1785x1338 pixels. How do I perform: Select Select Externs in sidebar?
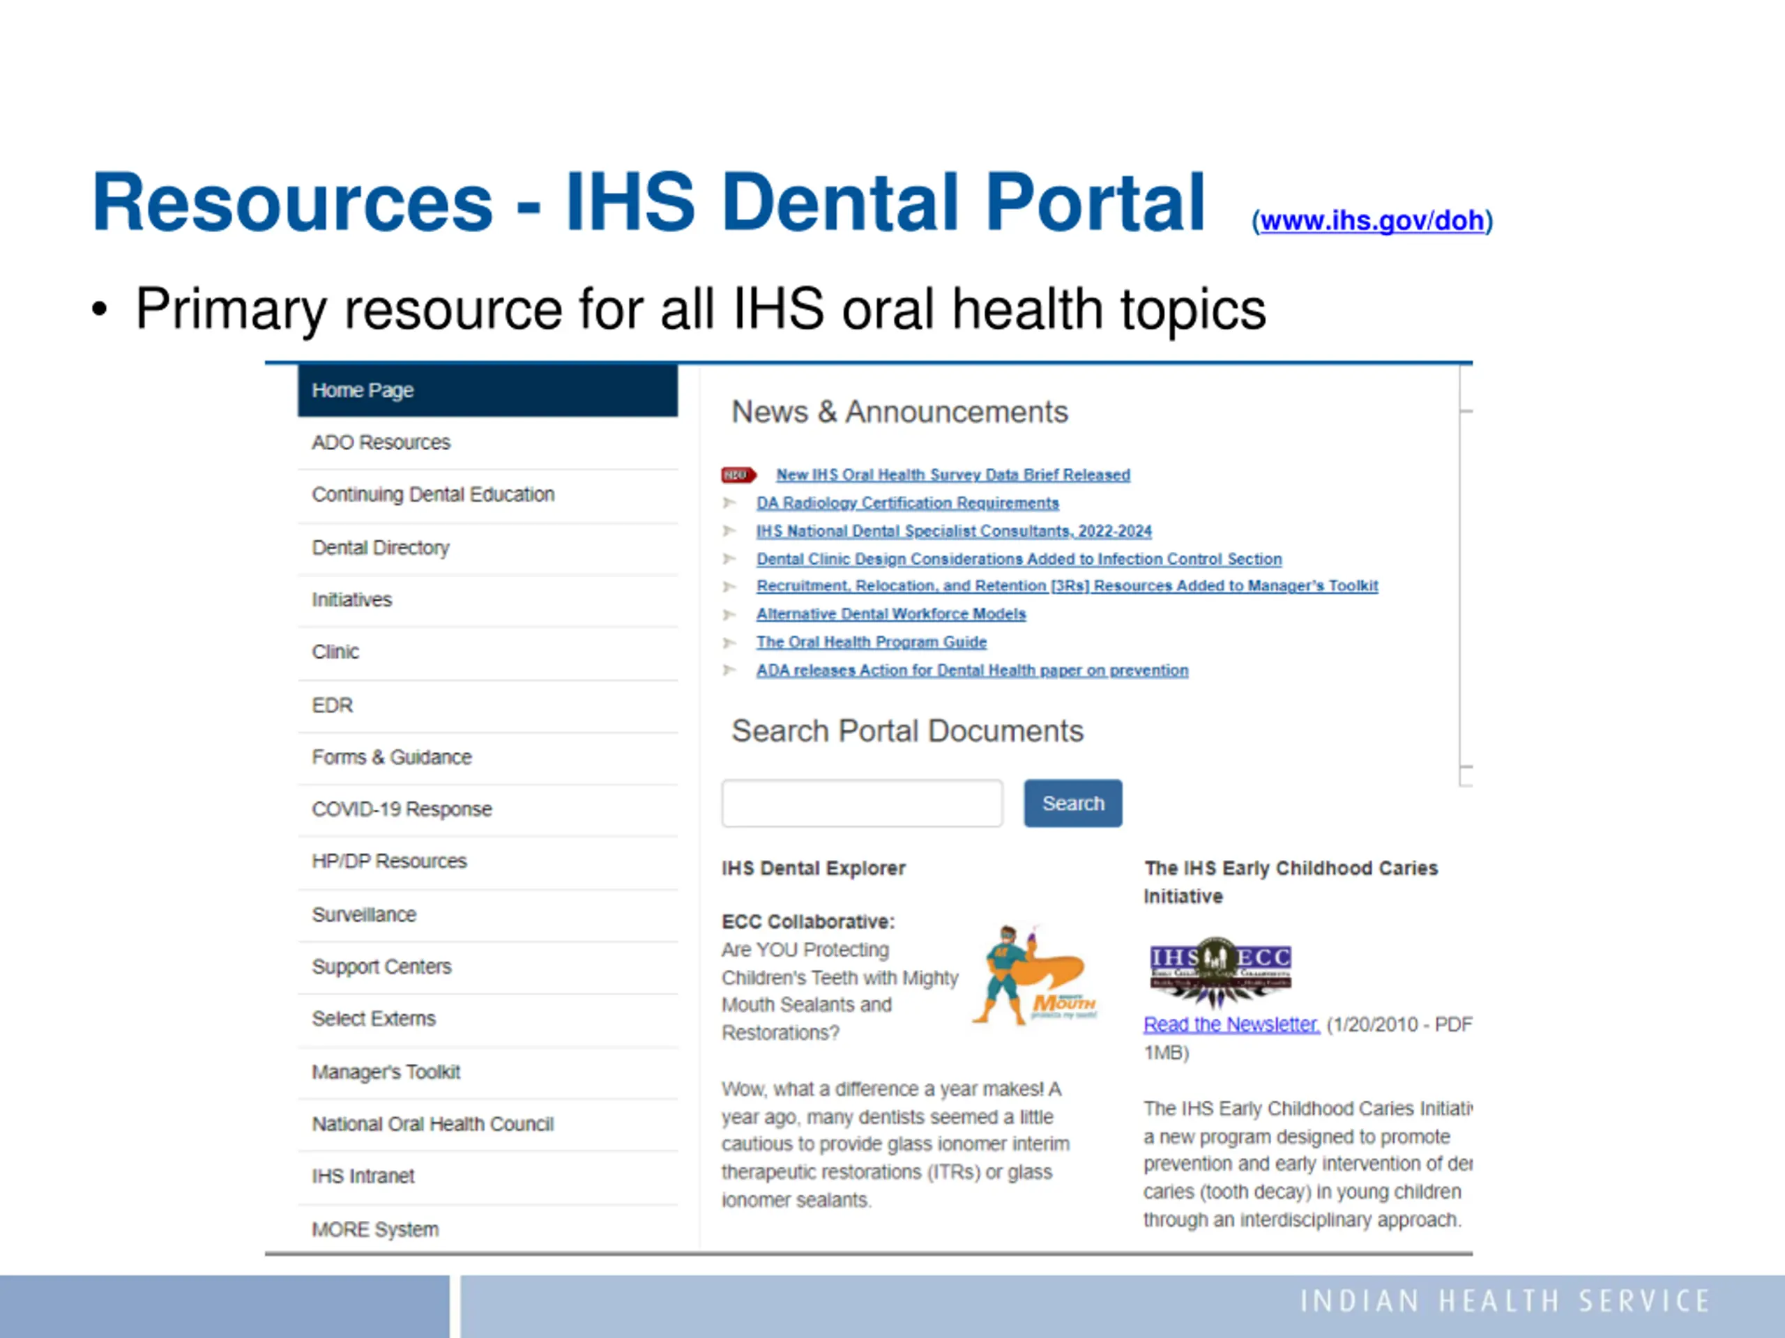(x=487, y=1020)
